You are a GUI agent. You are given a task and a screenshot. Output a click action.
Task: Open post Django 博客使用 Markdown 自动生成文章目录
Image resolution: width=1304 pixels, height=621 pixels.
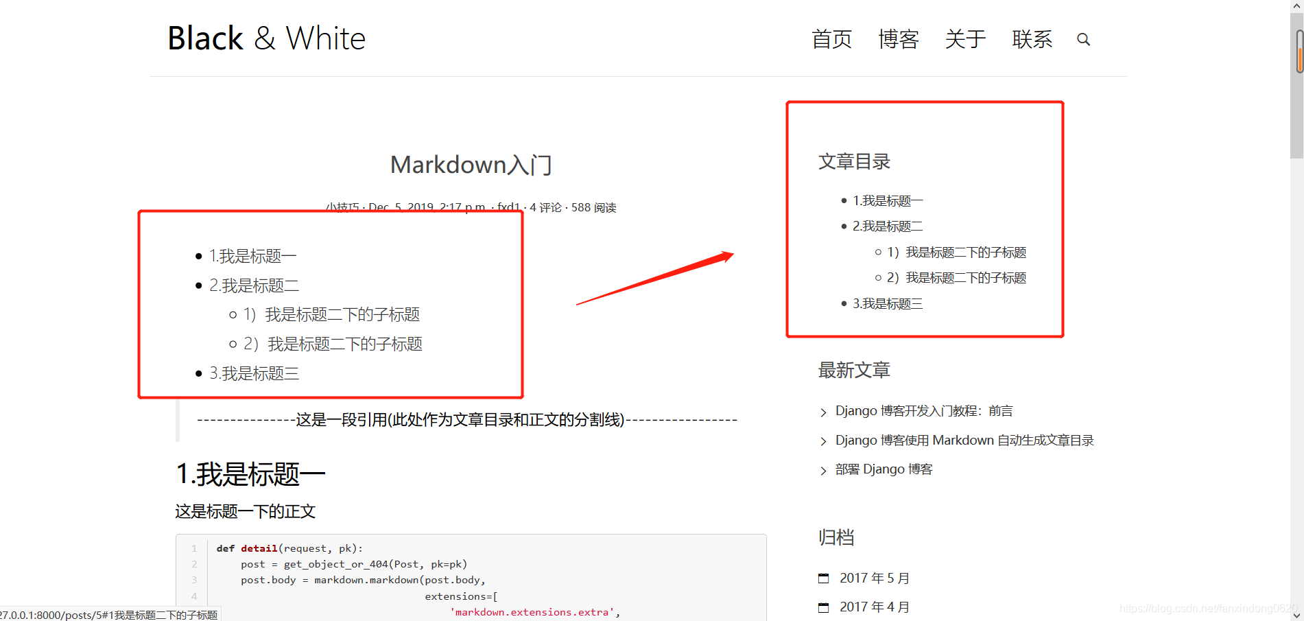[964, 440]
